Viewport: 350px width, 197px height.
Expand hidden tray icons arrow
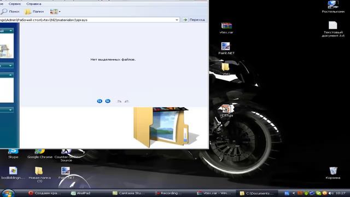(294, 193)
